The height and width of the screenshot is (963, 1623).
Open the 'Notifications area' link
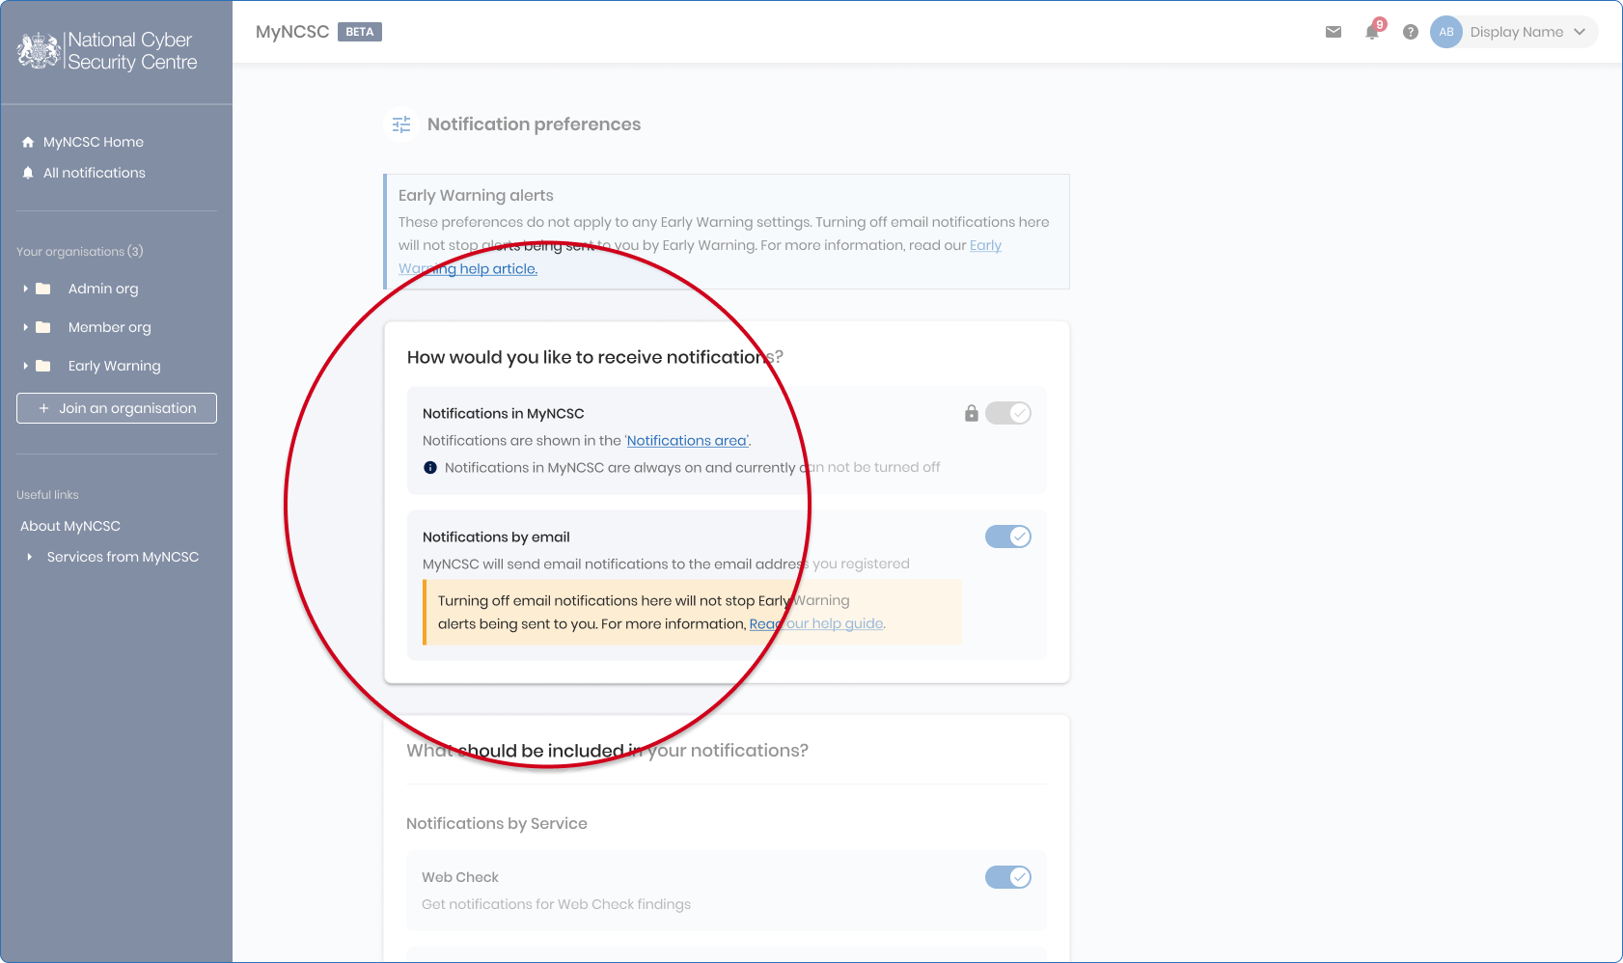click(x=688, y=441)
